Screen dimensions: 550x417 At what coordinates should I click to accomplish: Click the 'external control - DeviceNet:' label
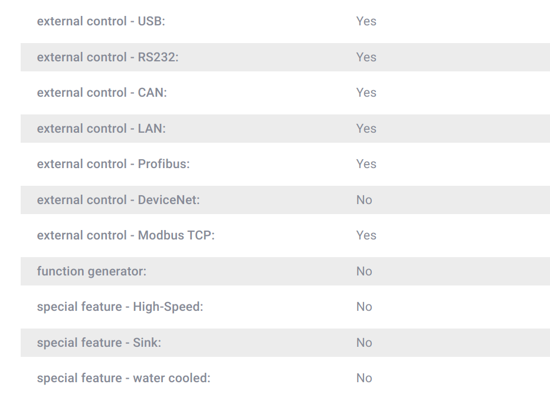click(118, 200)
